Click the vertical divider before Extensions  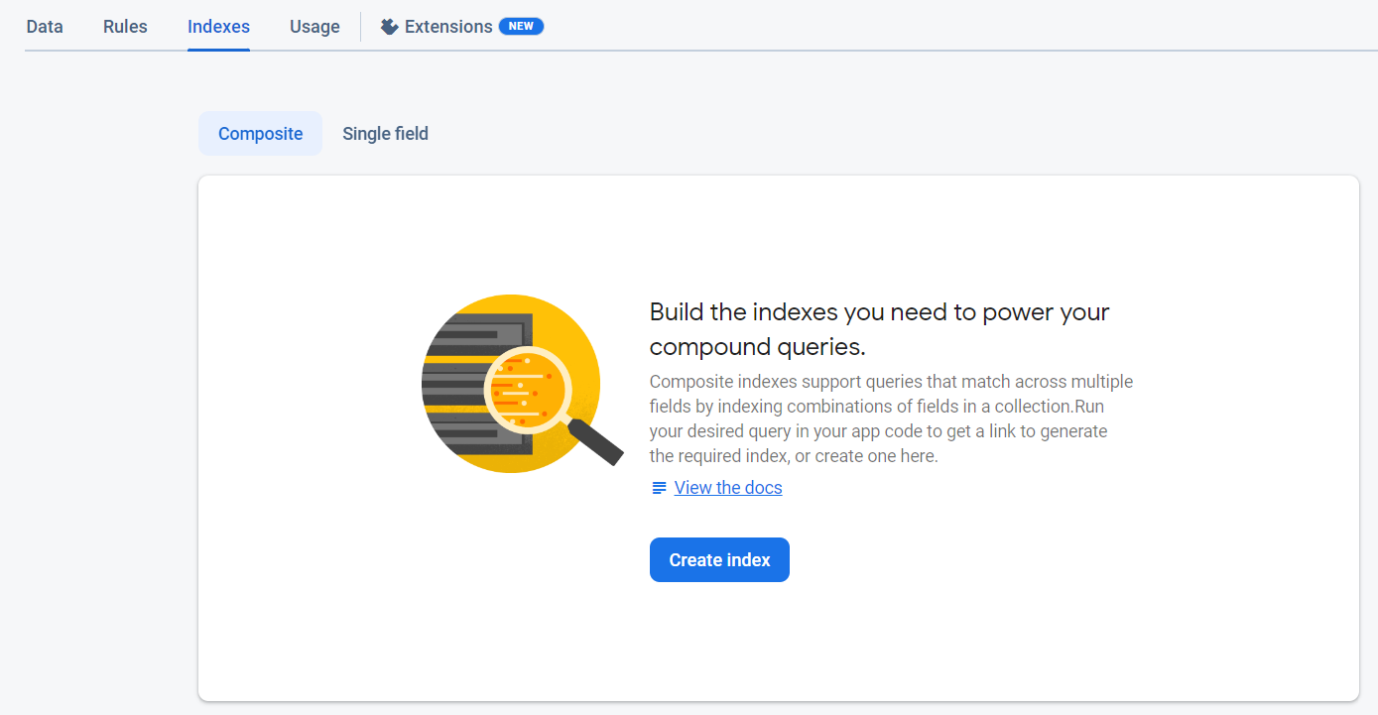coord(361,27)
